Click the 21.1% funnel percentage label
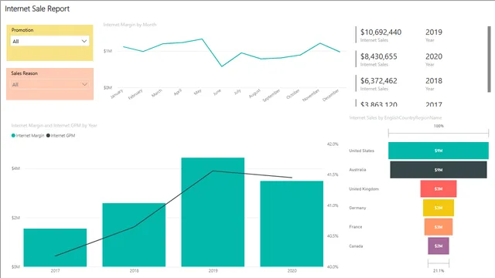Screen dimensions: 495x278 tap(439, 271)
